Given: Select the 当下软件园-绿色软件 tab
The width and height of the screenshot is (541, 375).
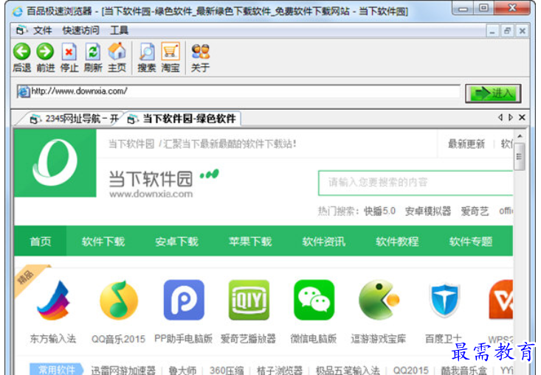Looking at the screenshot, I should (183, 119).
